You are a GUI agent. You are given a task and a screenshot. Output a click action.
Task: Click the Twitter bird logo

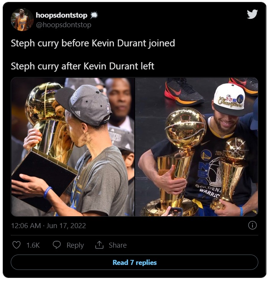pos(252,14)
